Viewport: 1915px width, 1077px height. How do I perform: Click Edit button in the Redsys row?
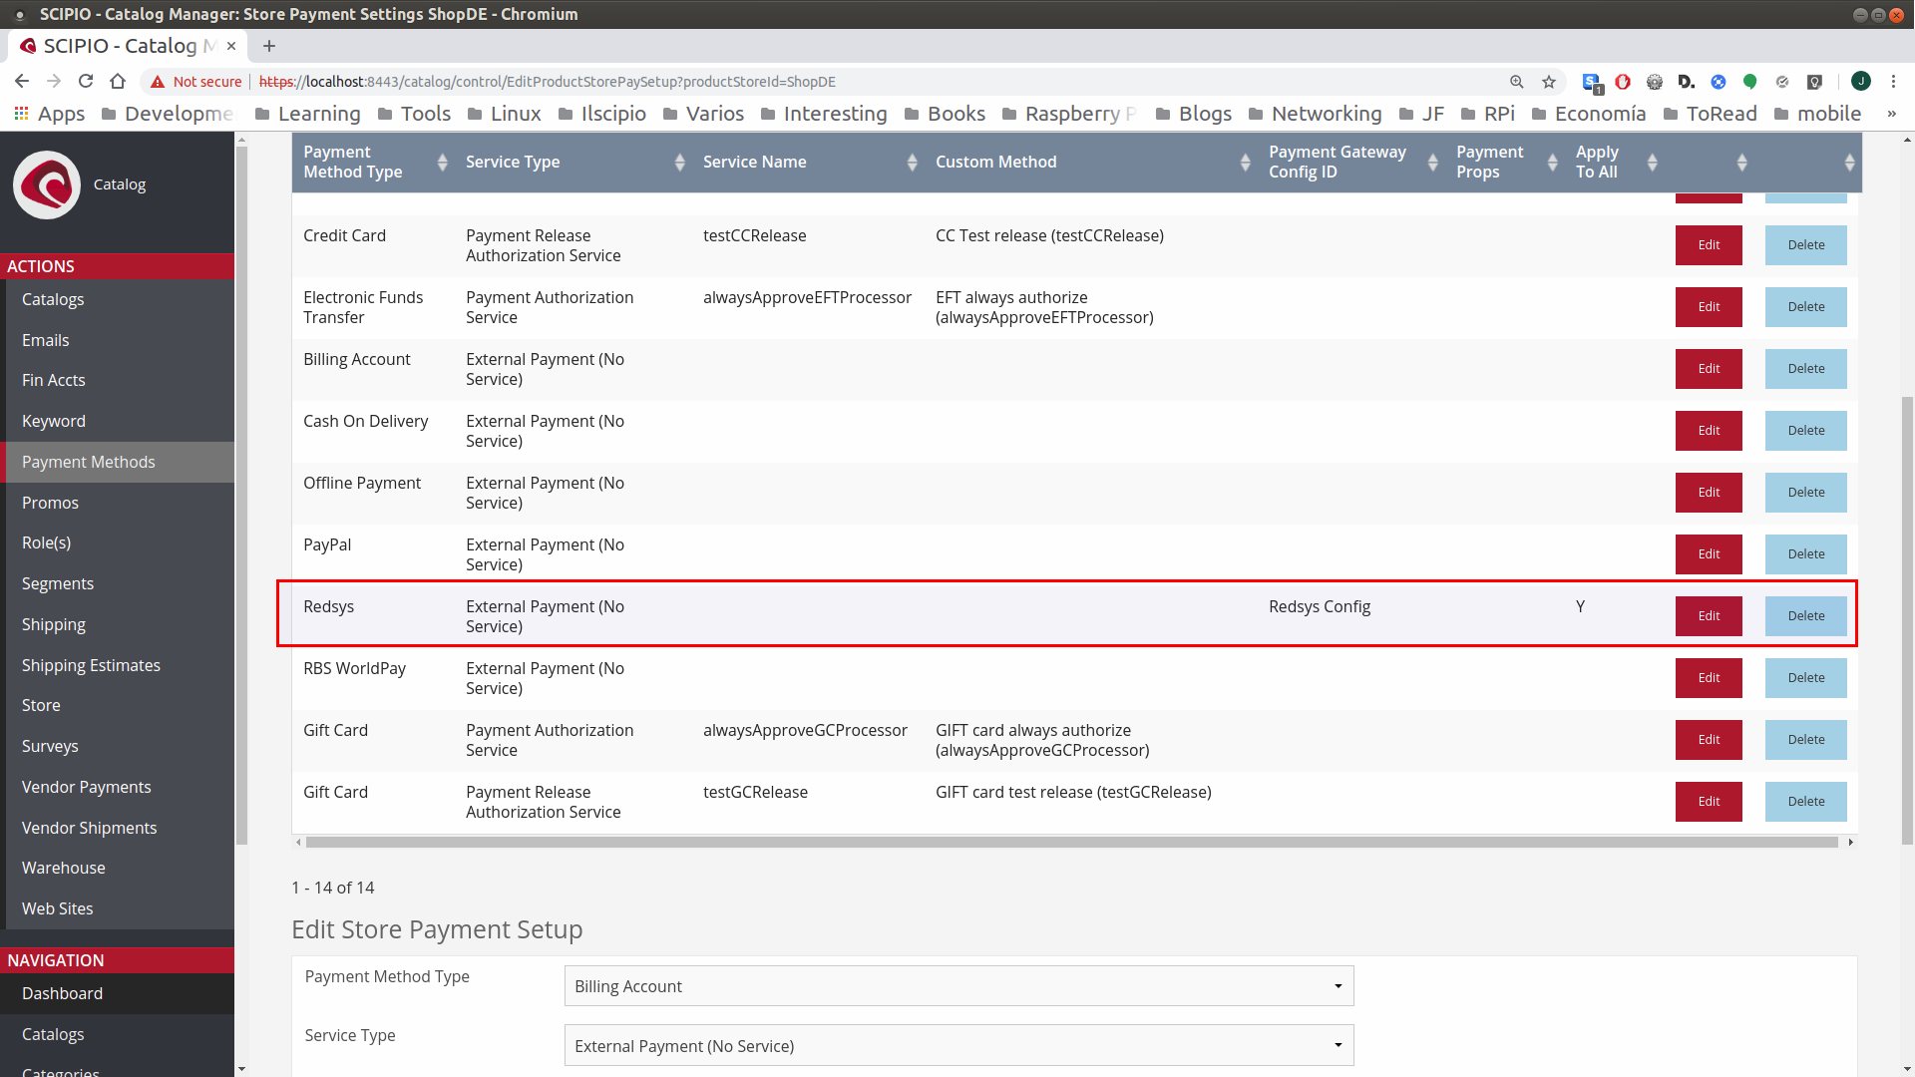[1709, 616]
